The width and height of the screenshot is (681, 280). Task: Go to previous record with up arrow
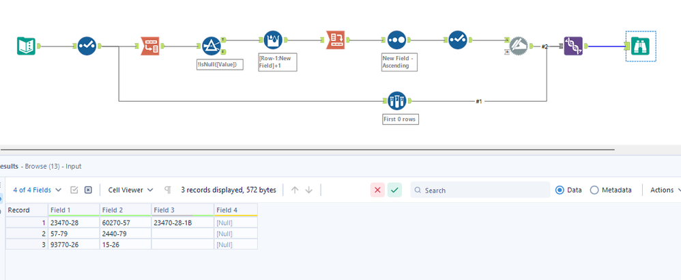pyautogui.click(x=295, y=190)
